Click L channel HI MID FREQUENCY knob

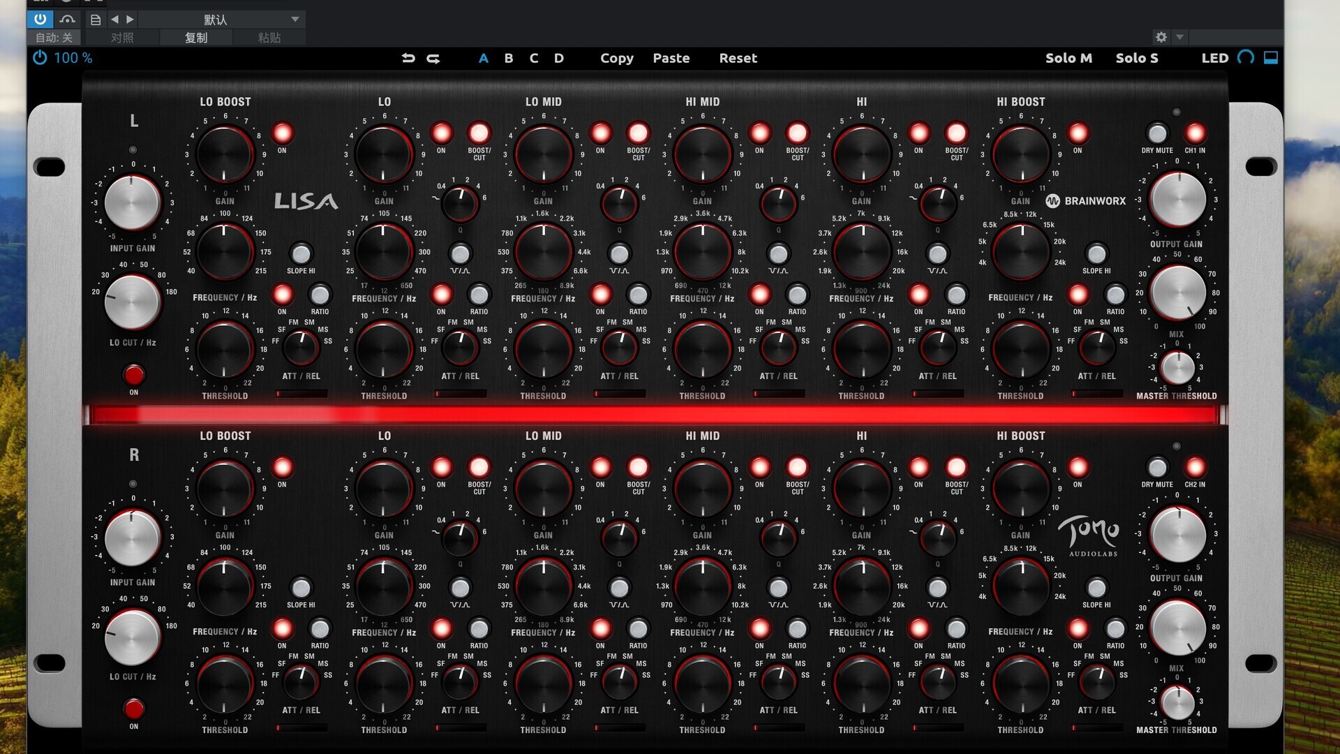(702, 252)
